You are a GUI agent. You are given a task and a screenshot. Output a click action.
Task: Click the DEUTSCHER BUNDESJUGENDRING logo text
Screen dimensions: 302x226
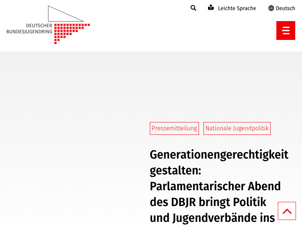tap(29, 29)
